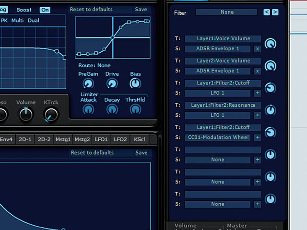
Task: Adjust the Bias knob
Action: click(135, 83)
